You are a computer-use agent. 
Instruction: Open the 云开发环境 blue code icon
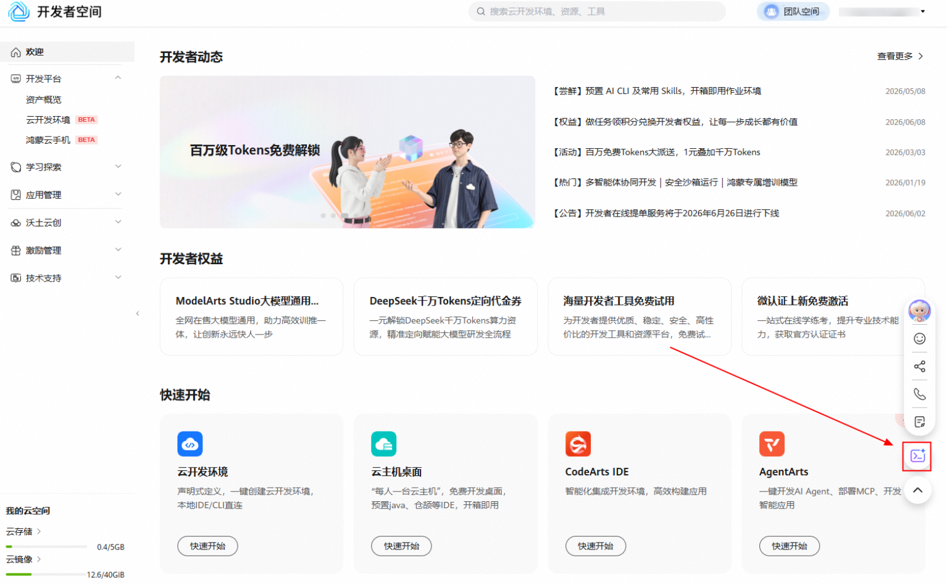pos(190,444)
